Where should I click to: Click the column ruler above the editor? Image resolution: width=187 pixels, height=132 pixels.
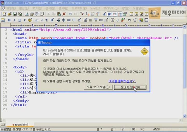click(97, 25)
